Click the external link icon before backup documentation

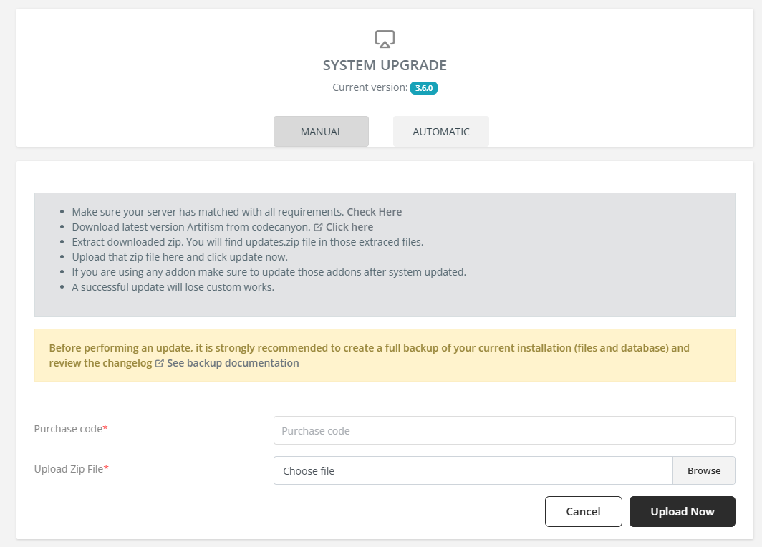(x=160, y=363)
